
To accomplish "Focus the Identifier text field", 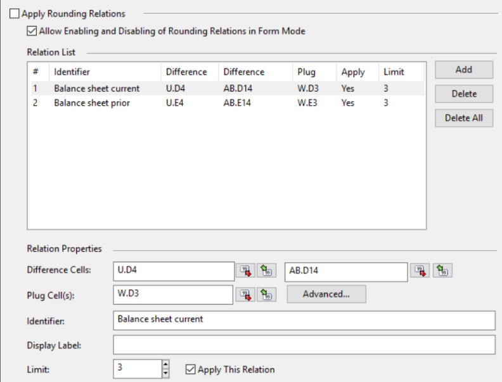I will [x=304, y=321].
